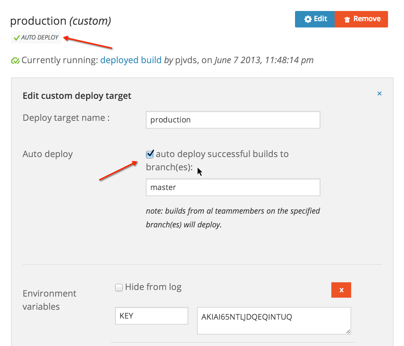
Task: Delete the KEY environment variable with x
Action: pos(341,290)
